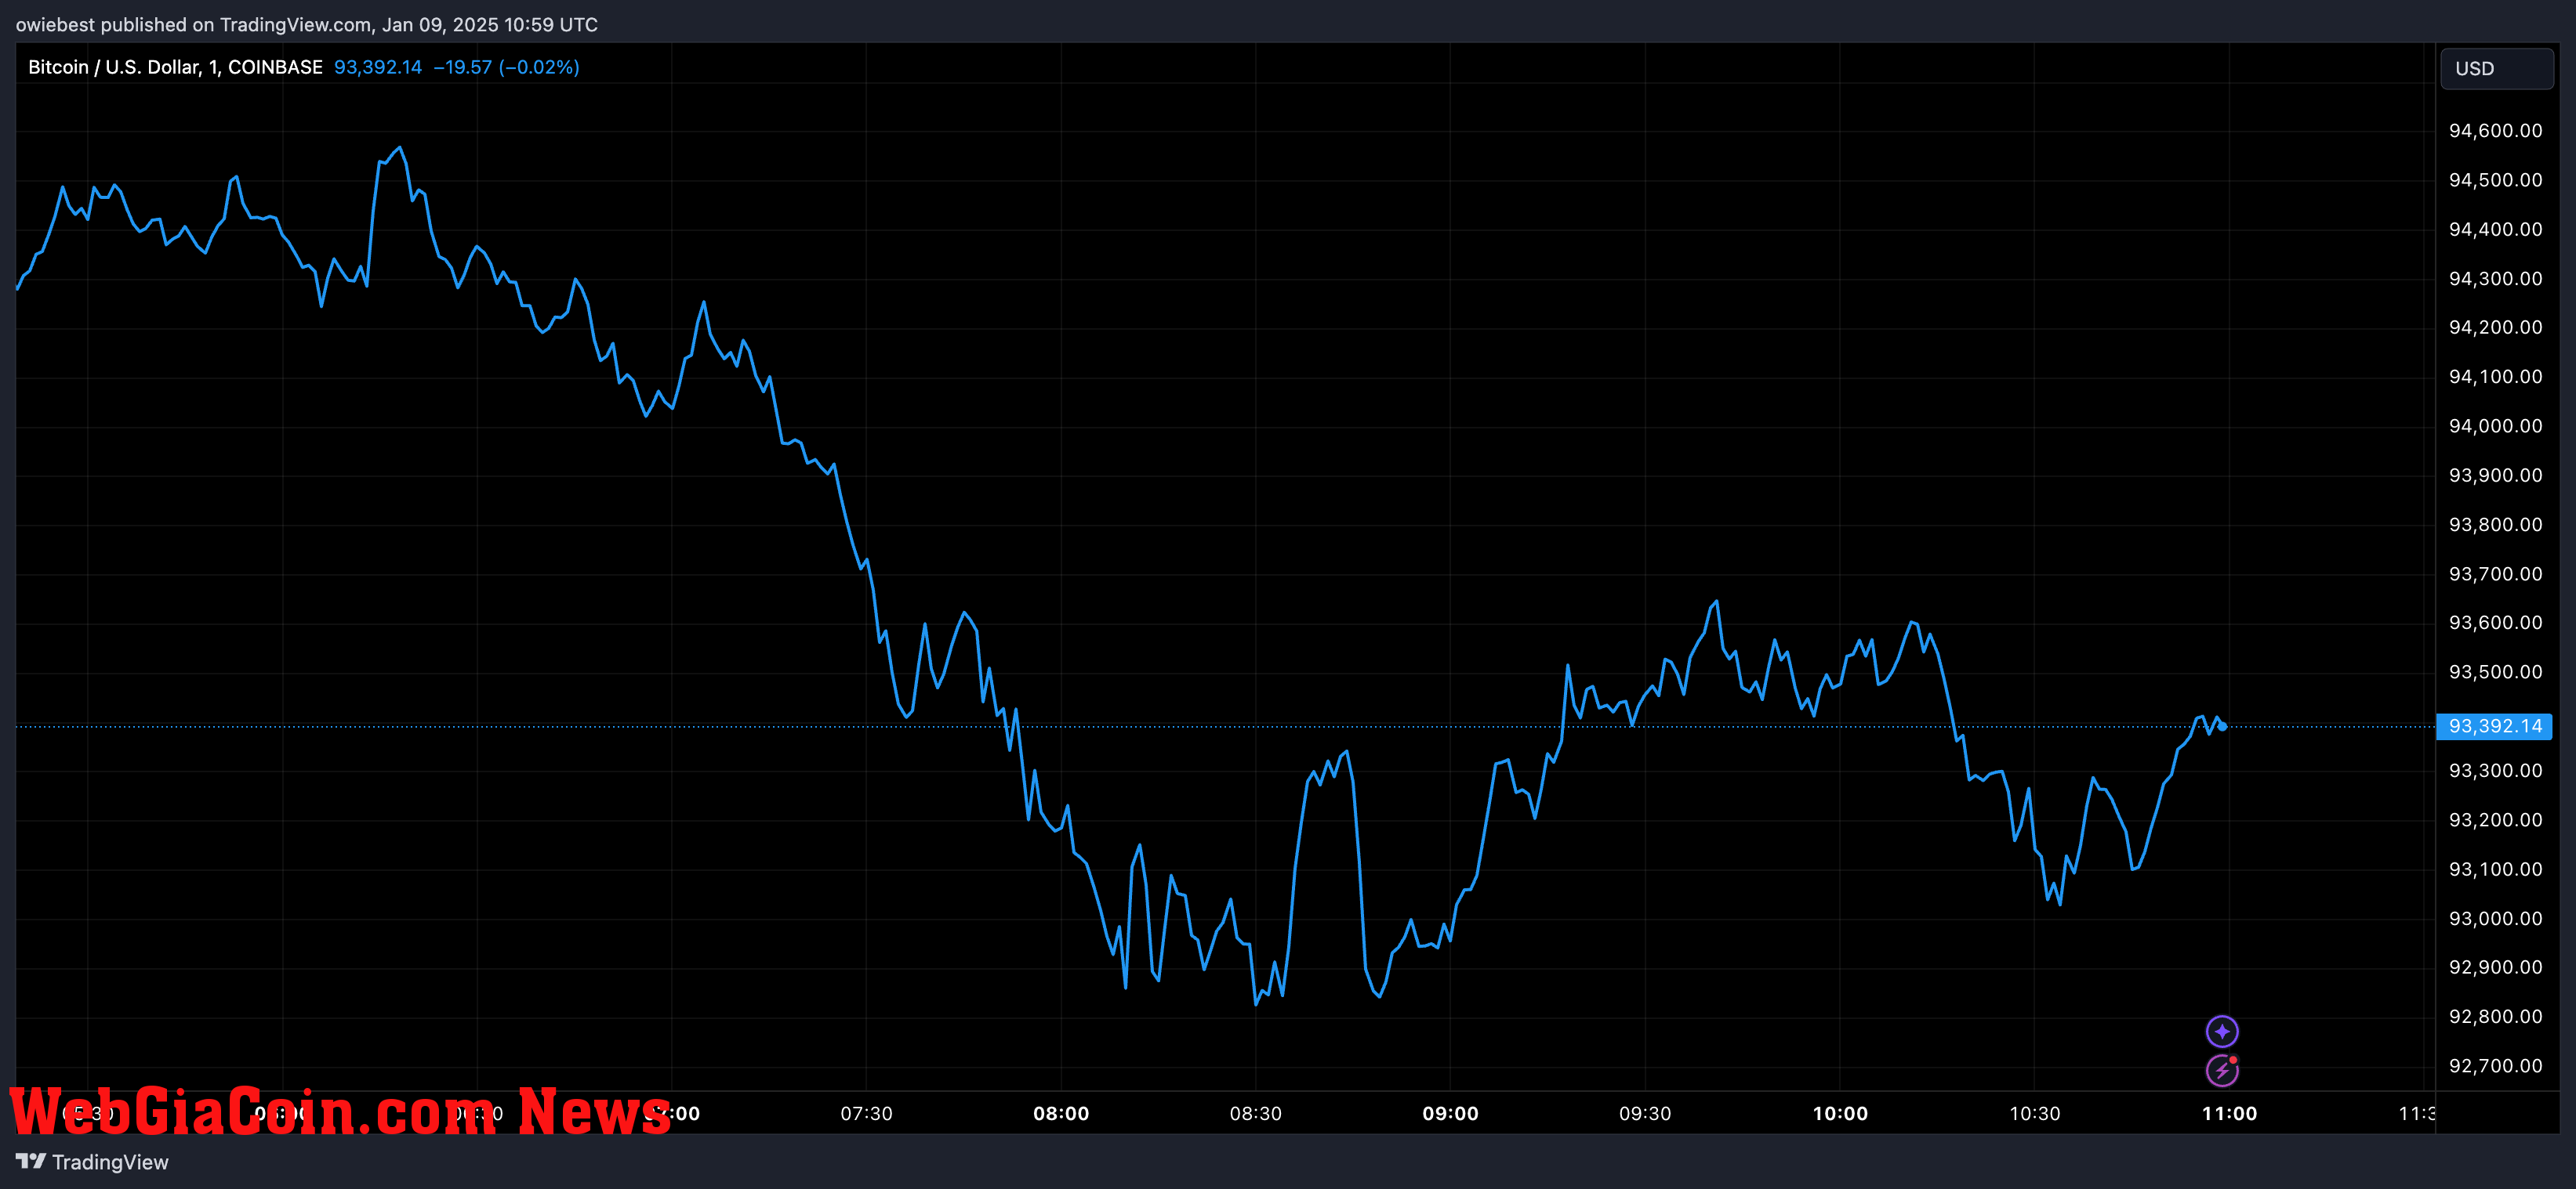
Task: Click the 11:00 time axis label
Action: click(x=2229, y=1114)
